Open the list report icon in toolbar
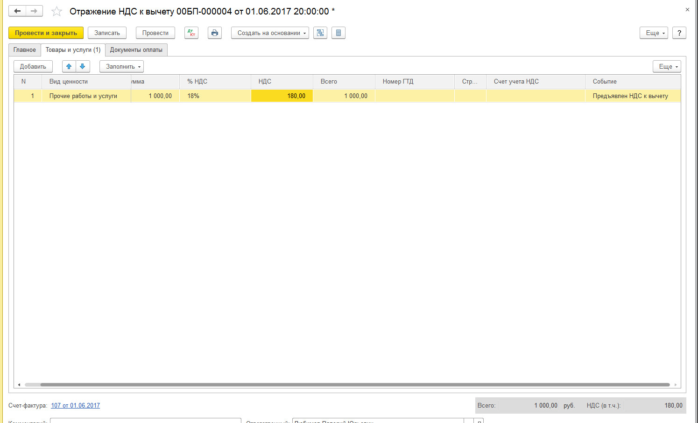Image resolution: width=698 pixels, height=423 pixels. 338,33
